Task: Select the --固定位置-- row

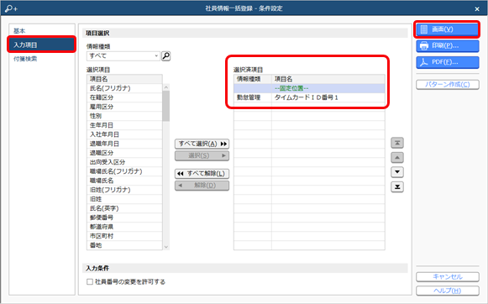Action: point(309,88)
